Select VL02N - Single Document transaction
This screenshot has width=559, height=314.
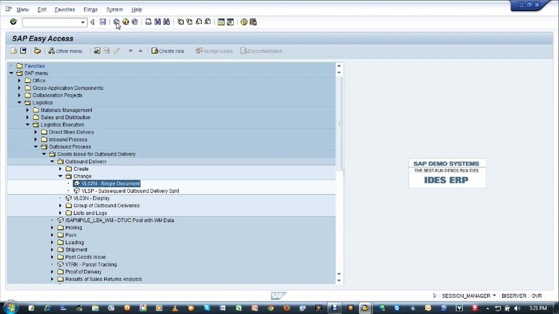point(110,184)
